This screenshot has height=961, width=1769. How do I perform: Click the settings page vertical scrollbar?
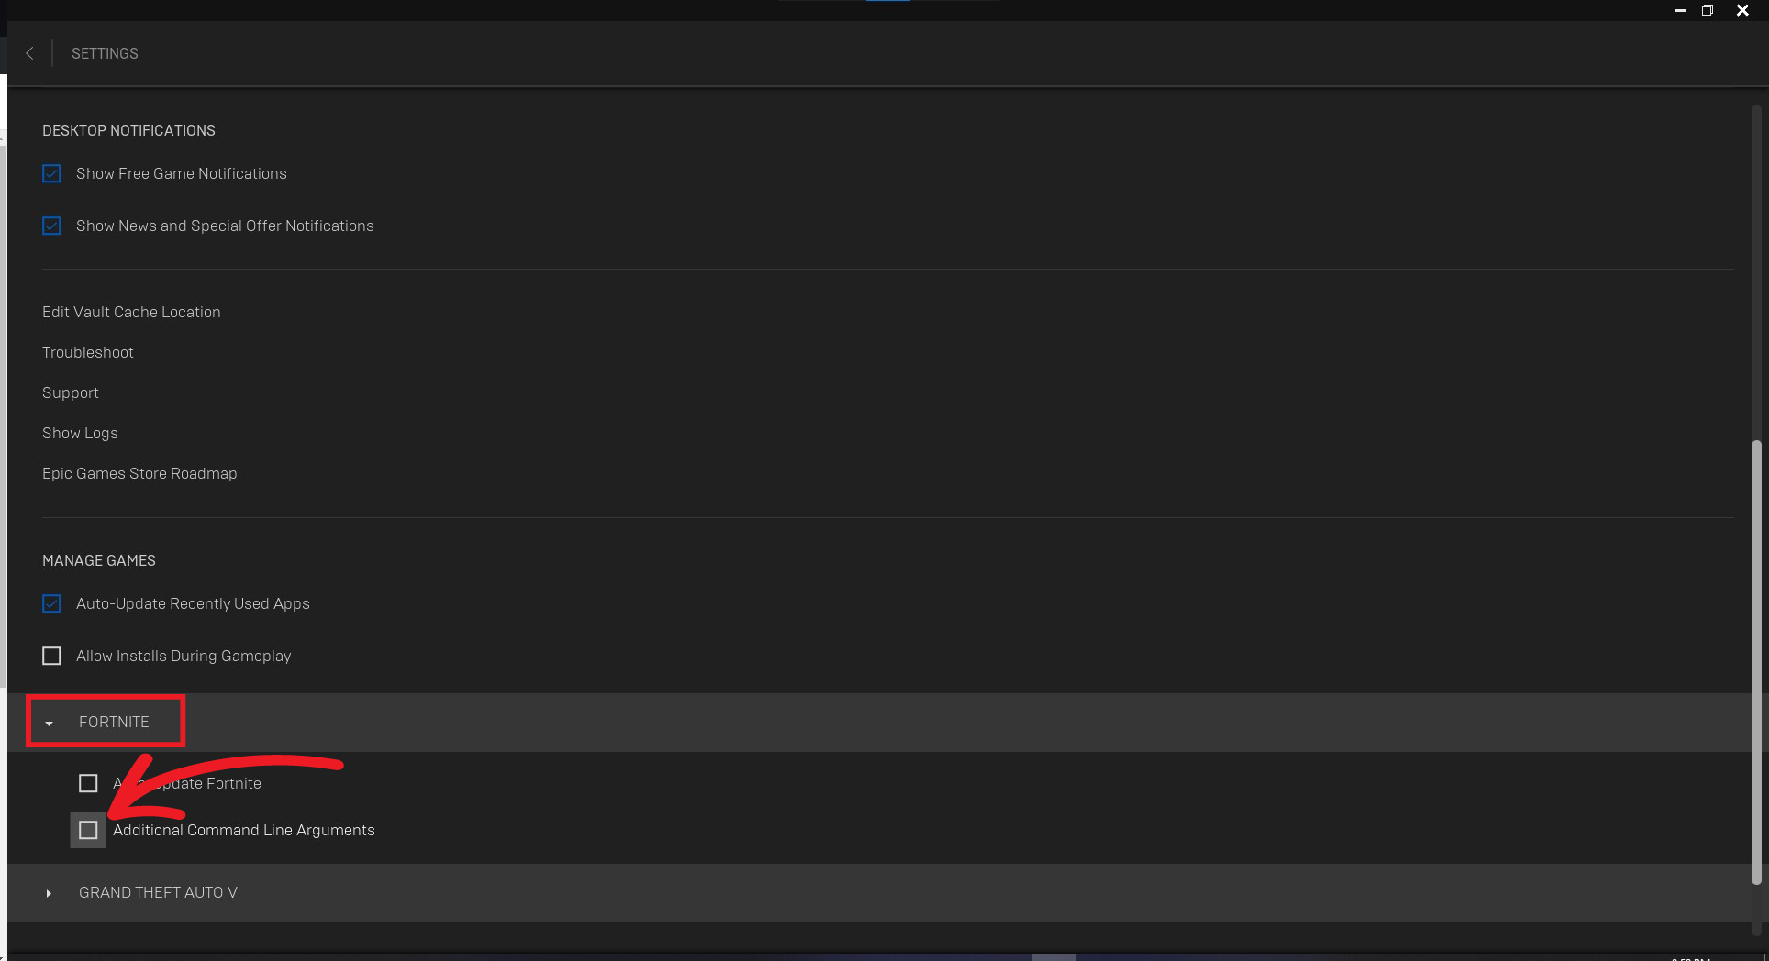coord(1756,662)
